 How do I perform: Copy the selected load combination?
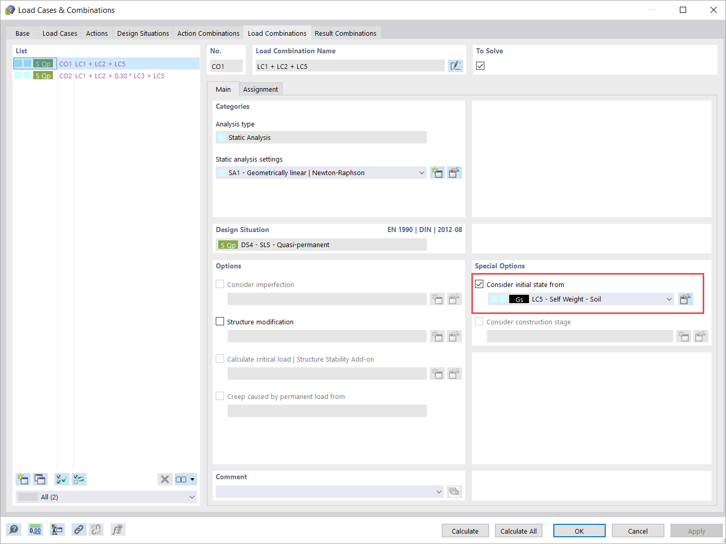coord(40,479)
